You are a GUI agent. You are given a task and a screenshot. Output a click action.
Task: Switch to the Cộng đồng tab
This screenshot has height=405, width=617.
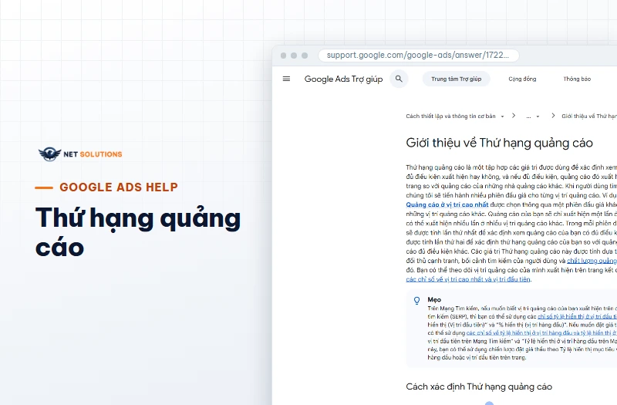pos(522,79)
